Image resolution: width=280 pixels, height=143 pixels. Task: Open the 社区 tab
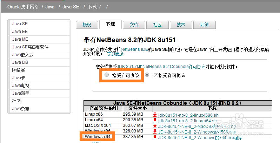click(x=158, y=25)
